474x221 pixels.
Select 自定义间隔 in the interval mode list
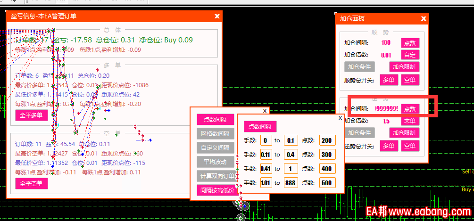pyautogui.click(x=215, y=147)
